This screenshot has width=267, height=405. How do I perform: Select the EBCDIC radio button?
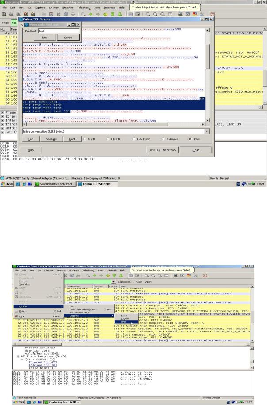point(108,139)
